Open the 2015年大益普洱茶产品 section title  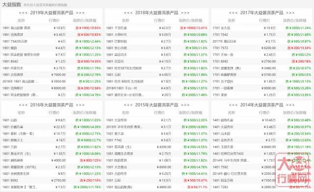coord(157,105)
